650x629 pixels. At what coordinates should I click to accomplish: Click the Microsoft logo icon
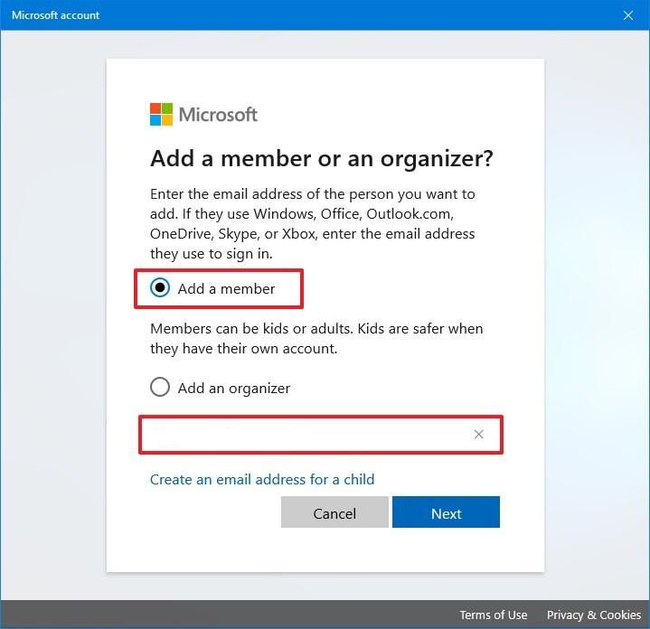(161, 115)
